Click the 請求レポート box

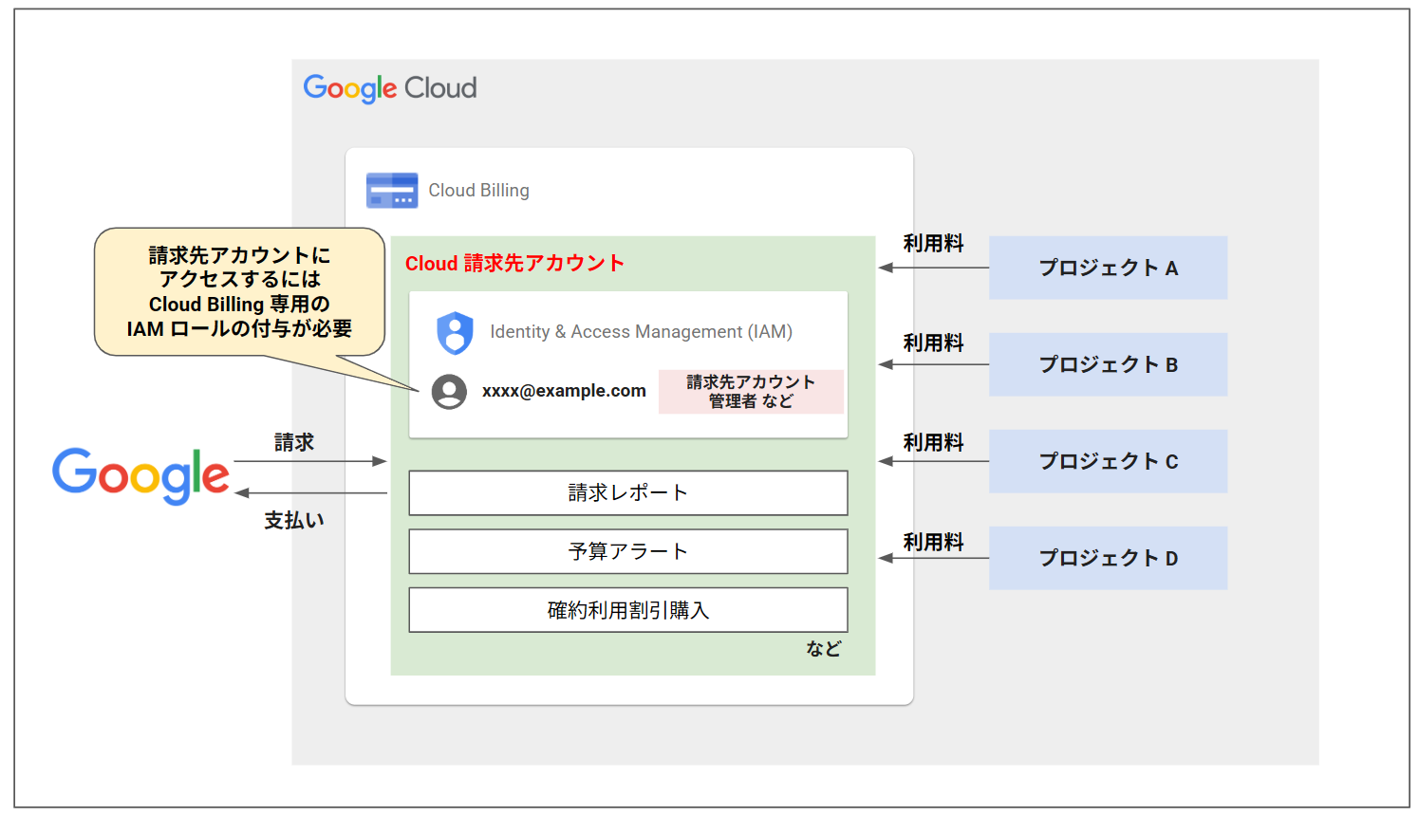point(628,493)
